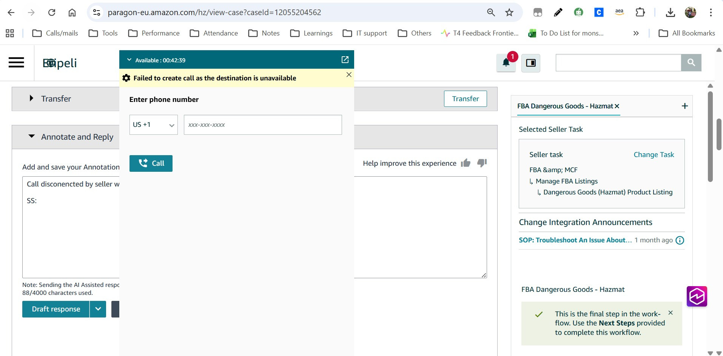Click the "Dangerous Goods (Hazmat) Product Listing" text

click(608, 192)
